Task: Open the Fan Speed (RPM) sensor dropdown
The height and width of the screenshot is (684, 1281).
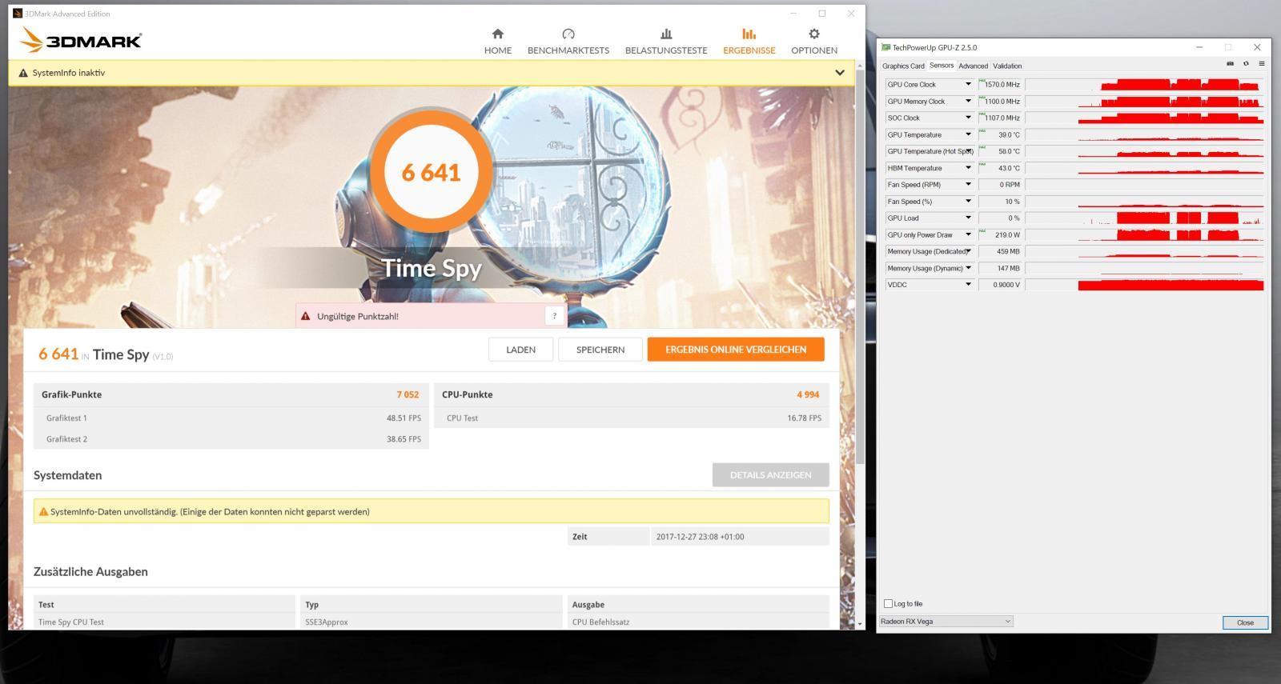Action: [x=968, y=185]
